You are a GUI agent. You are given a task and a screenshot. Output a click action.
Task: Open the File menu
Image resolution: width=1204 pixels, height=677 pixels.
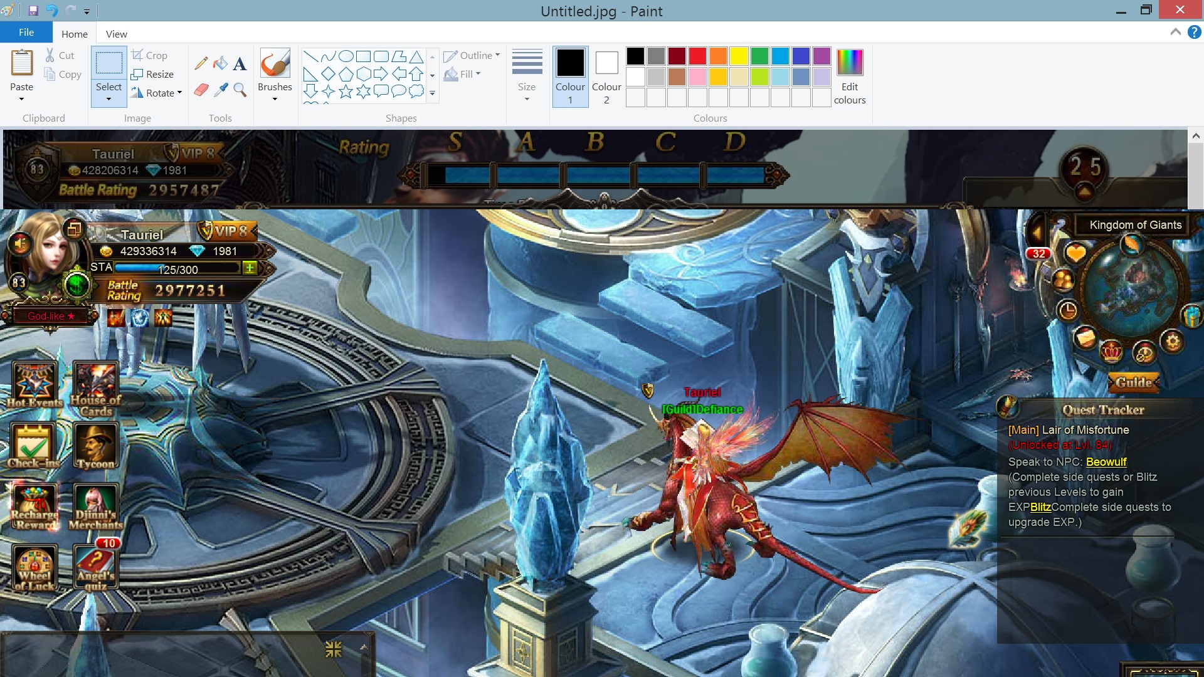click(x=26, y=33)
